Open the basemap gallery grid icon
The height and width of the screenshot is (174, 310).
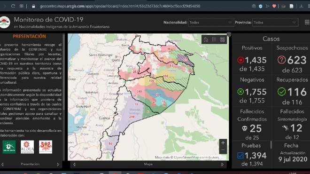(223, 40)
